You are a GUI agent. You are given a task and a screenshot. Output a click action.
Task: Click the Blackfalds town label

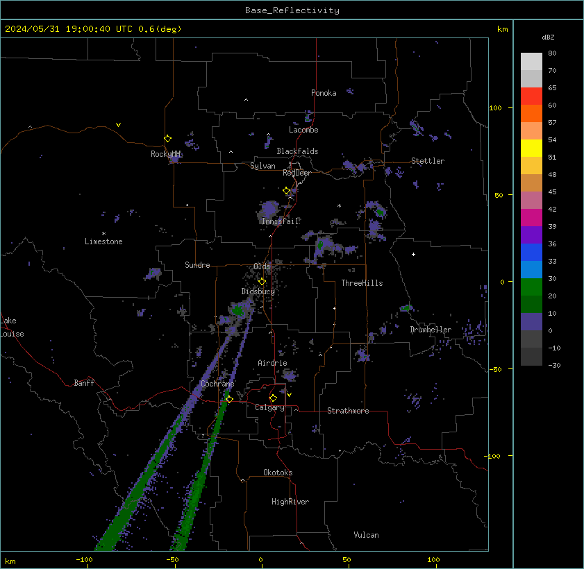point(297,151)
